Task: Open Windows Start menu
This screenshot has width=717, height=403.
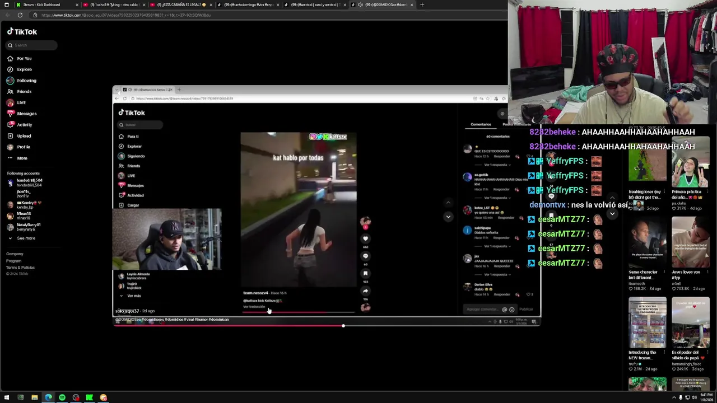Action: pyautogui.click(x=6, y=397)
